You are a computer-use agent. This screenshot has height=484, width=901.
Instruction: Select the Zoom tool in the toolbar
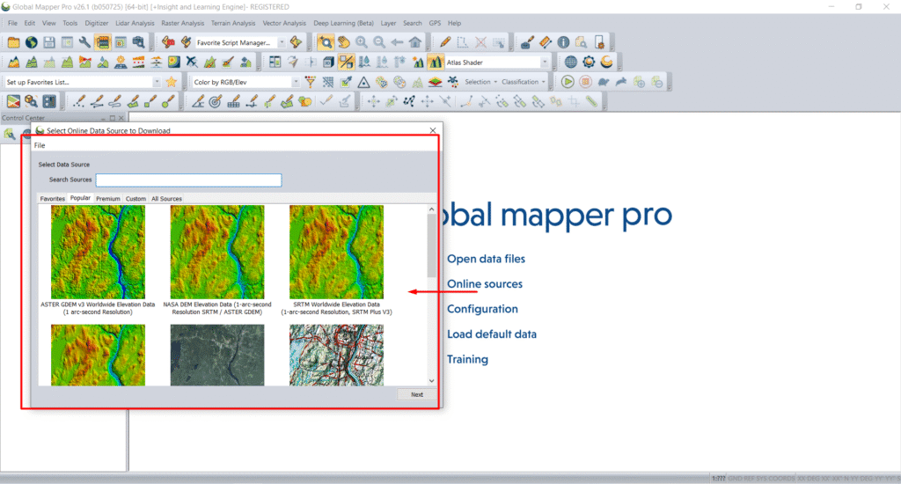coord(326,42)
